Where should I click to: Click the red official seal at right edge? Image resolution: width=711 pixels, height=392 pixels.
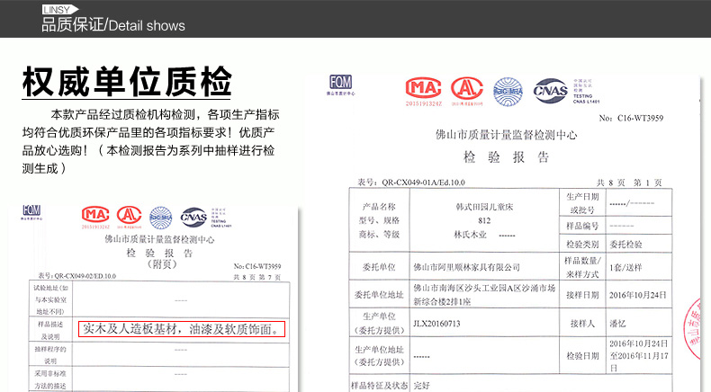coord(692,328)
